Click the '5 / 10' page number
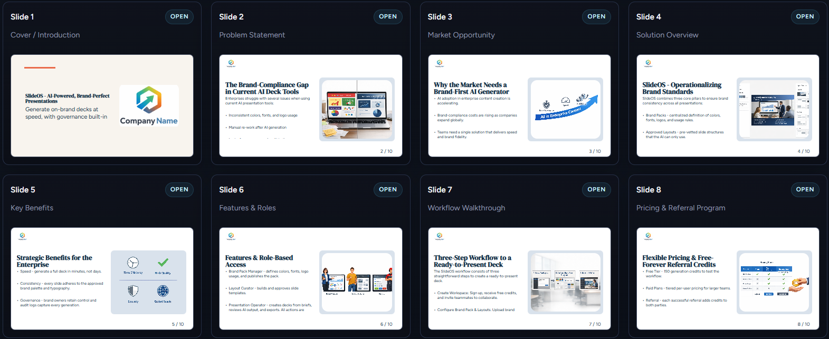This screenshot has width=829, height=339. [x=178, y=324]
